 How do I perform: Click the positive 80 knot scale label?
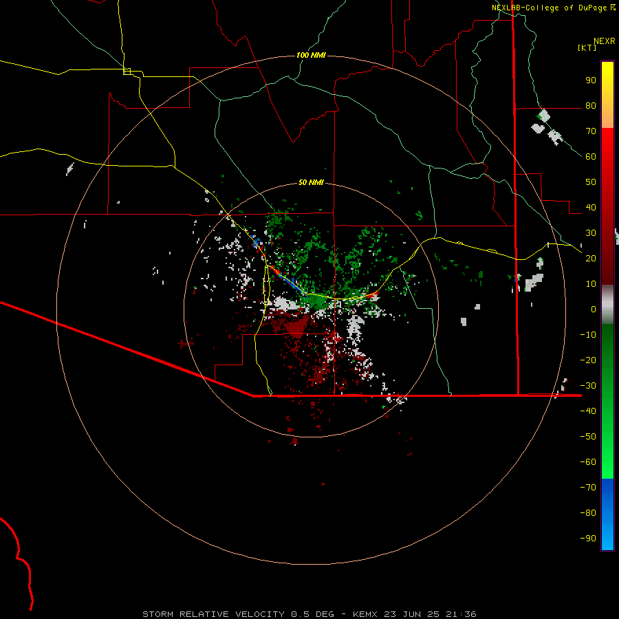click(x=591, y=105)
